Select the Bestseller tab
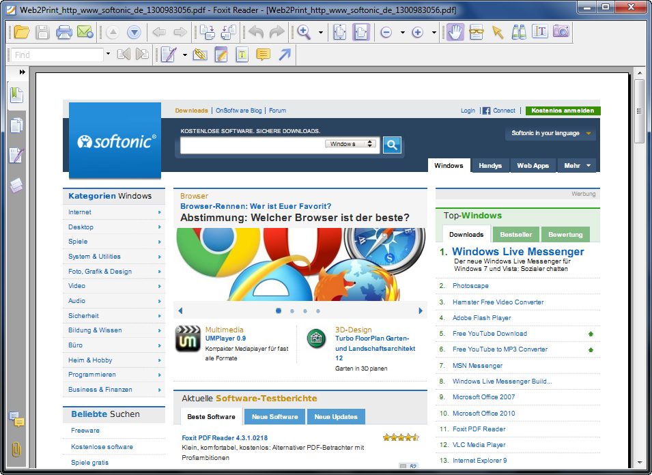The image size is (652, 475). tap(516, 234)
